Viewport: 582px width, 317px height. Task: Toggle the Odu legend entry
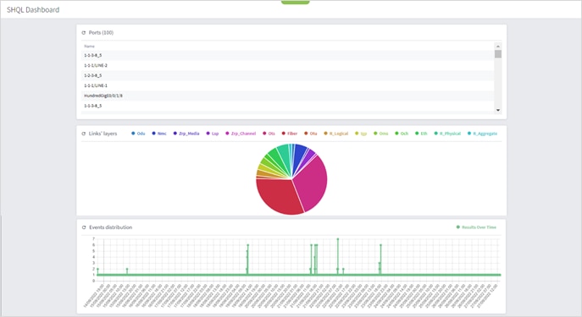point(138,134)
